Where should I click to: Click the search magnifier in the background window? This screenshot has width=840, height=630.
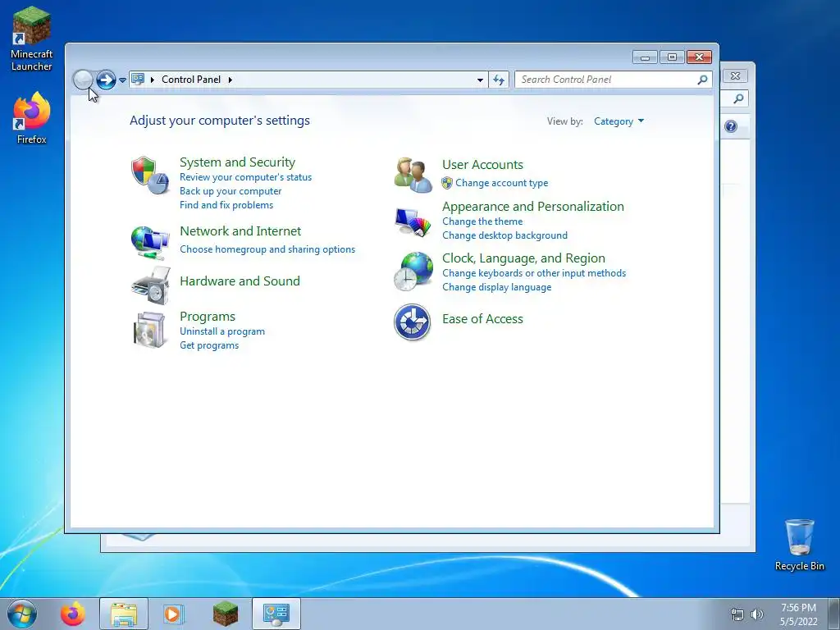tap(738, 98)
